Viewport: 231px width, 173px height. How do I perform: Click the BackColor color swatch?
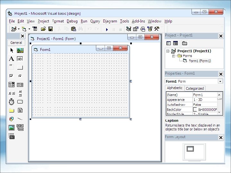195,110
